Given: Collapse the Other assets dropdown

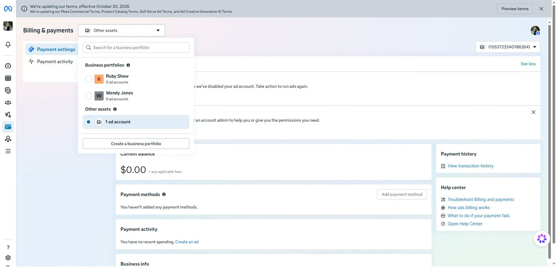Looking at the screenshot, I should pos(121,30).
